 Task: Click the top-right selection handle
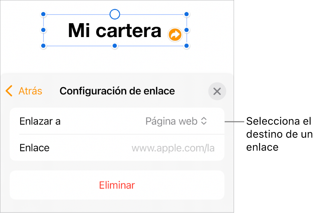point(187,15)
